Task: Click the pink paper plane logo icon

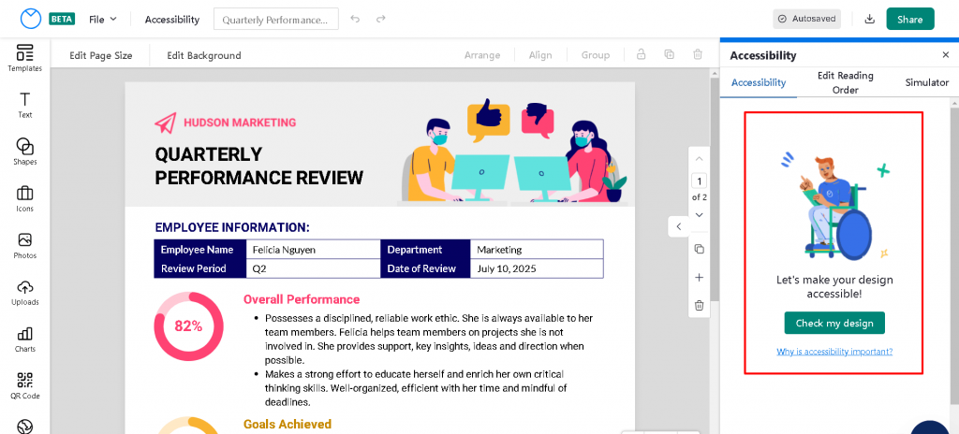Action: pyautogui.click(x=165, y=123)
